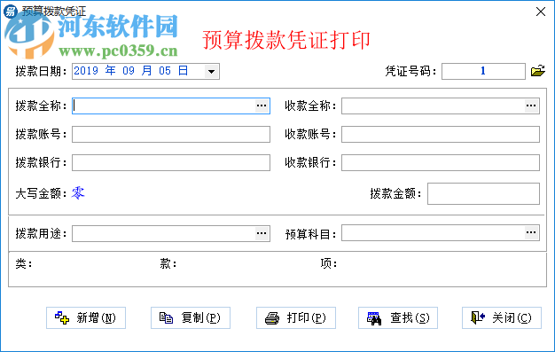Image resolution: width=555 pixels, height=352 pixels.
Task: Click the 大写金额 value 零
Action: click(x=78, y=193)
